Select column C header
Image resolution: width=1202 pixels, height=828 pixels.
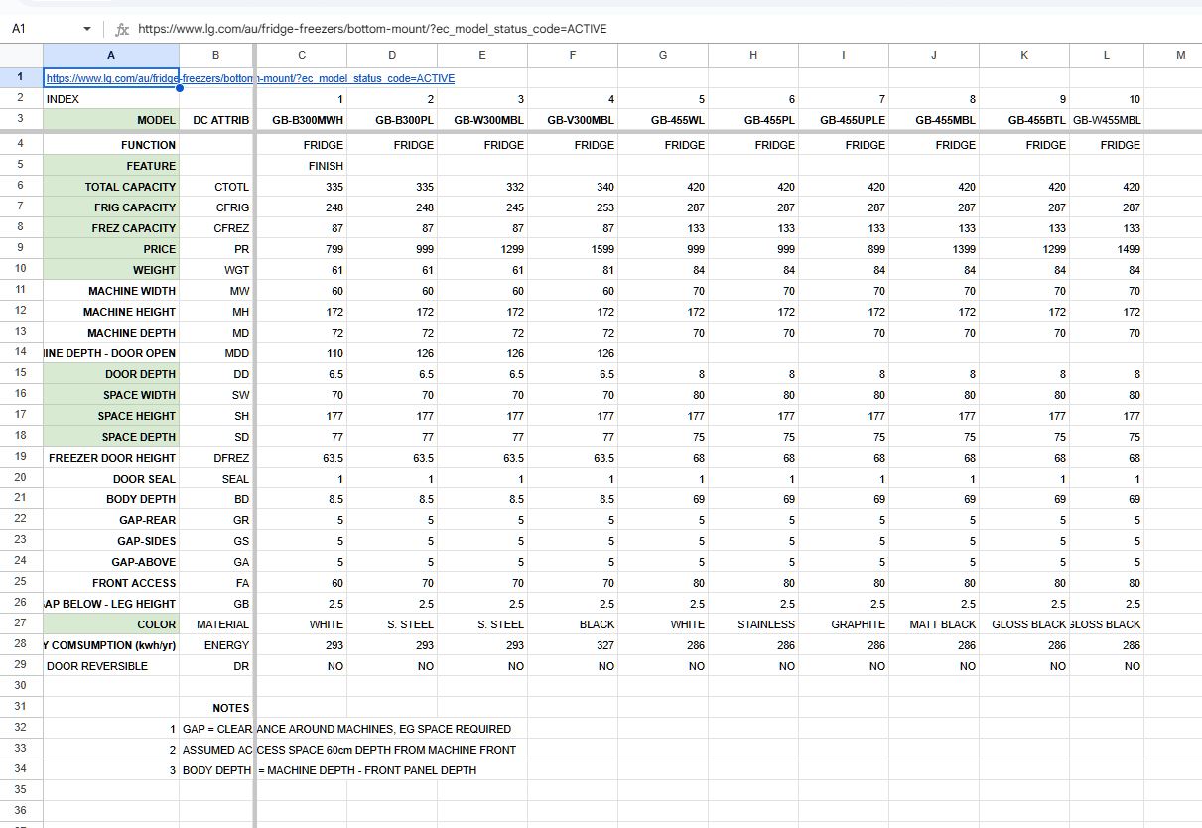pyautogui.click(x=302, y=55)
